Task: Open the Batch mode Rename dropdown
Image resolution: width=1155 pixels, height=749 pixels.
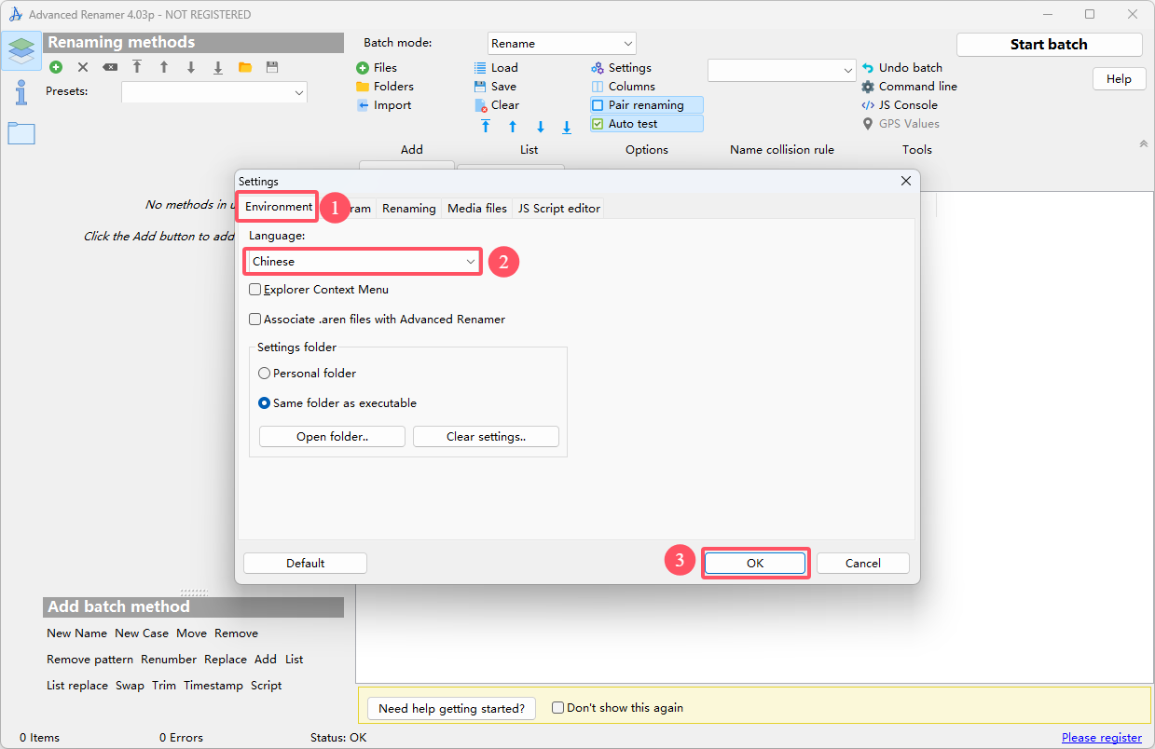Action: tap(561, 44)
